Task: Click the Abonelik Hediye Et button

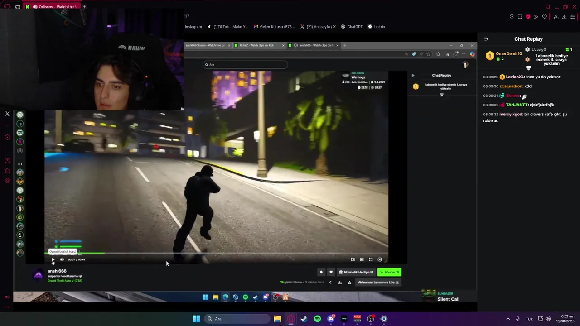Action: (356, 272)
